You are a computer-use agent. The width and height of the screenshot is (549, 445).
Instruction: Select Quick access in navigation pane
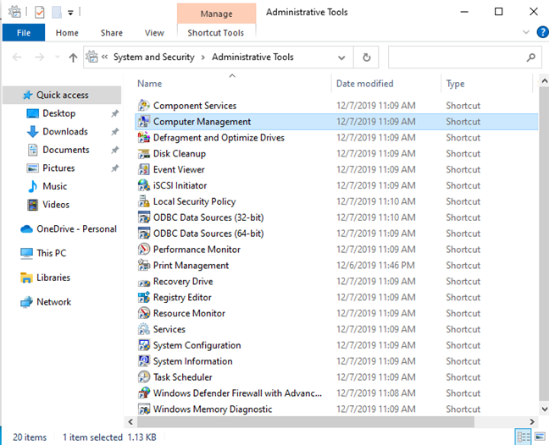click(x=63, y=95)
